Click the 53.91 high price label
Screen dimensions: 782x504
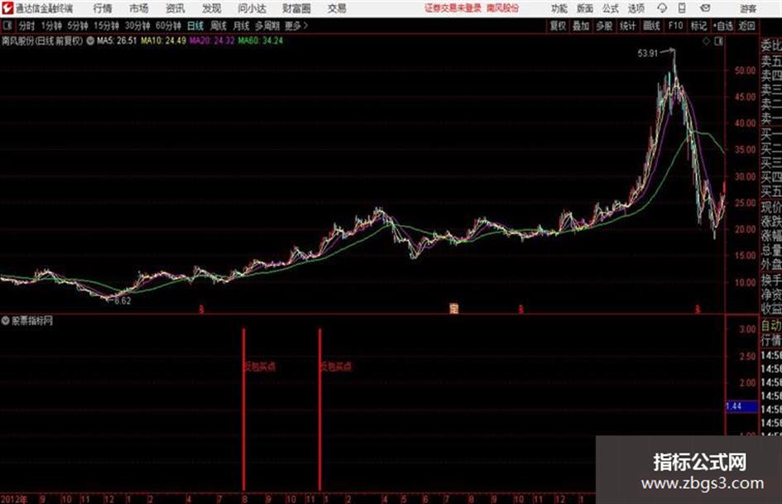(648, 54)
